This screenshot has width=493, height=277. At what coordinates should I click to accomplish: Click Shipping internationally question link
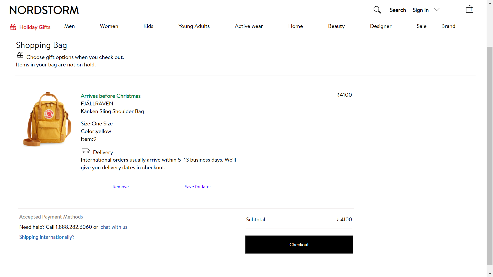tap(46, 237)
